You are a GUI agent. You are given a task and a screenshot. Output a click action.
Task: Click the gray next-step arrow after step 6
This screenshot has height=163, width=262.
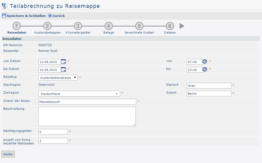point(182,26)
